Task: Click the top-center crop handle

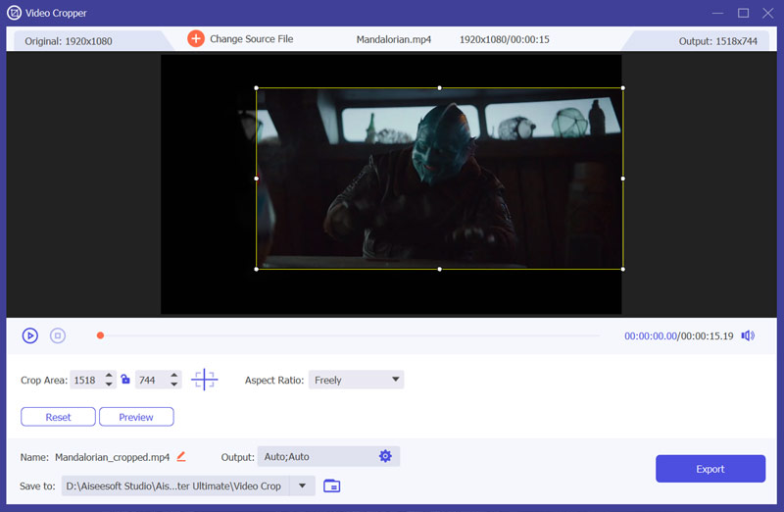Action: (x=439, y=88)
